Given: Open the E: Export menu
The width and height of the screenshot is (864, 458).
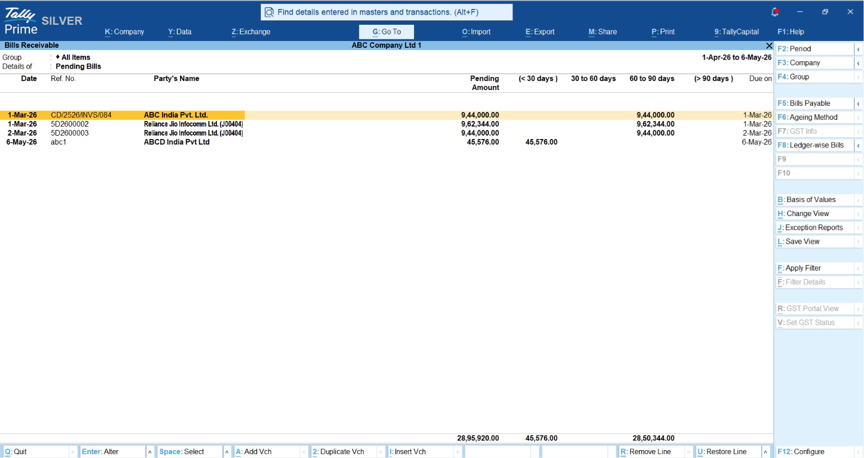Looking at the screenshot, I should pyautogui.click(x=540, y=32).
